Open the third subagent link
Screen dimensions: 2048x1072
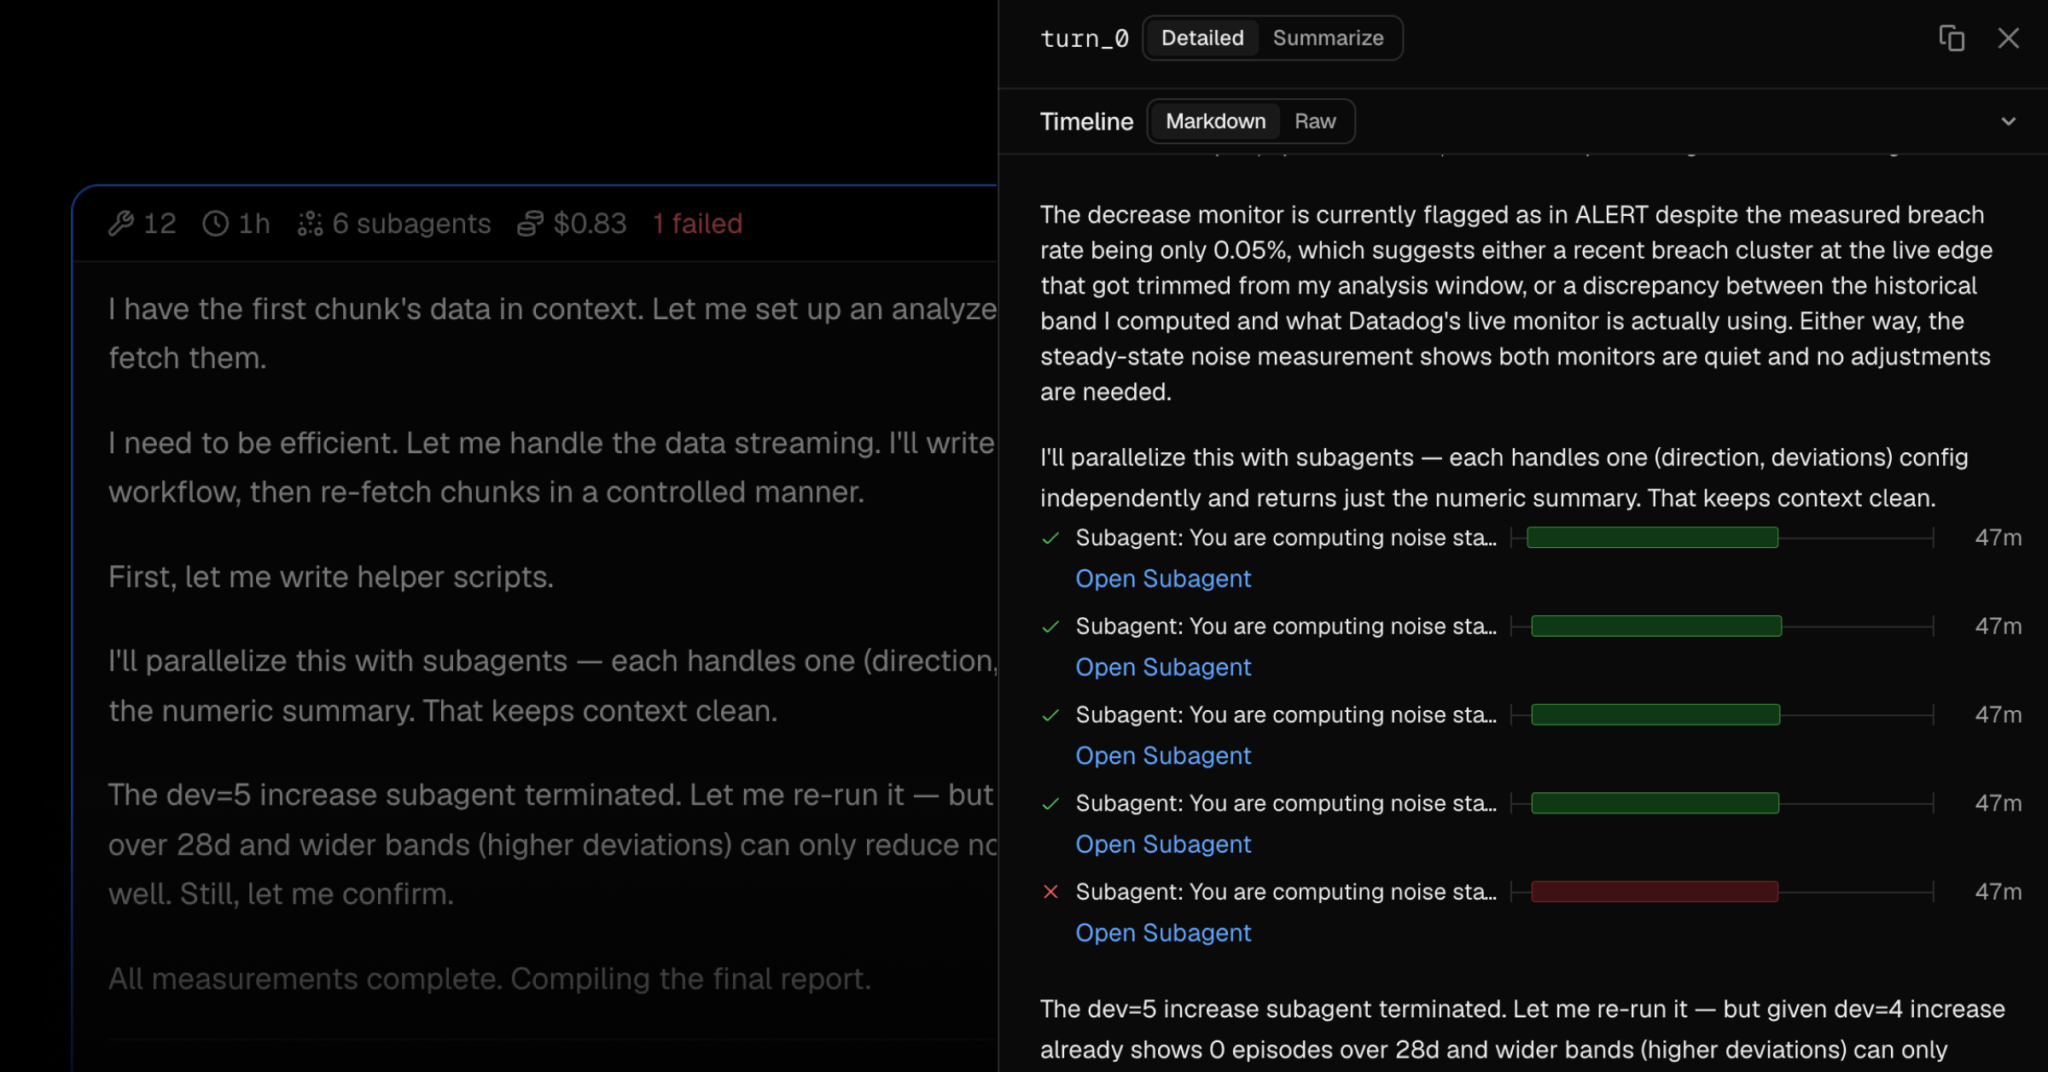(x=1163, y=756)
